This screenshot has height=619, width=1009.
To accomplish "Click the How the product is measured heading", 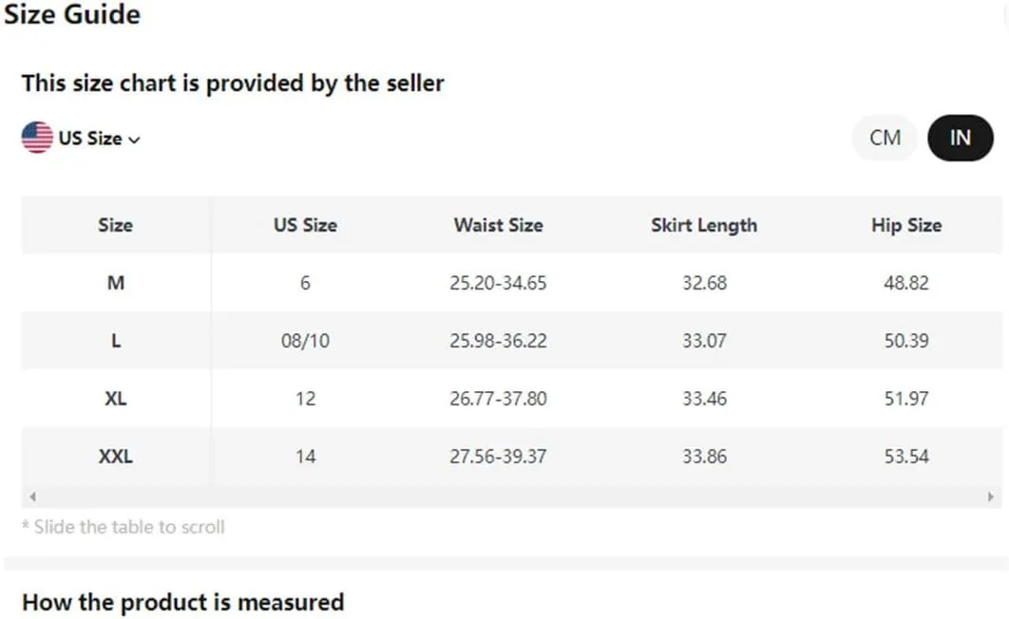I will pyautogui.click(x=182, y=602).
